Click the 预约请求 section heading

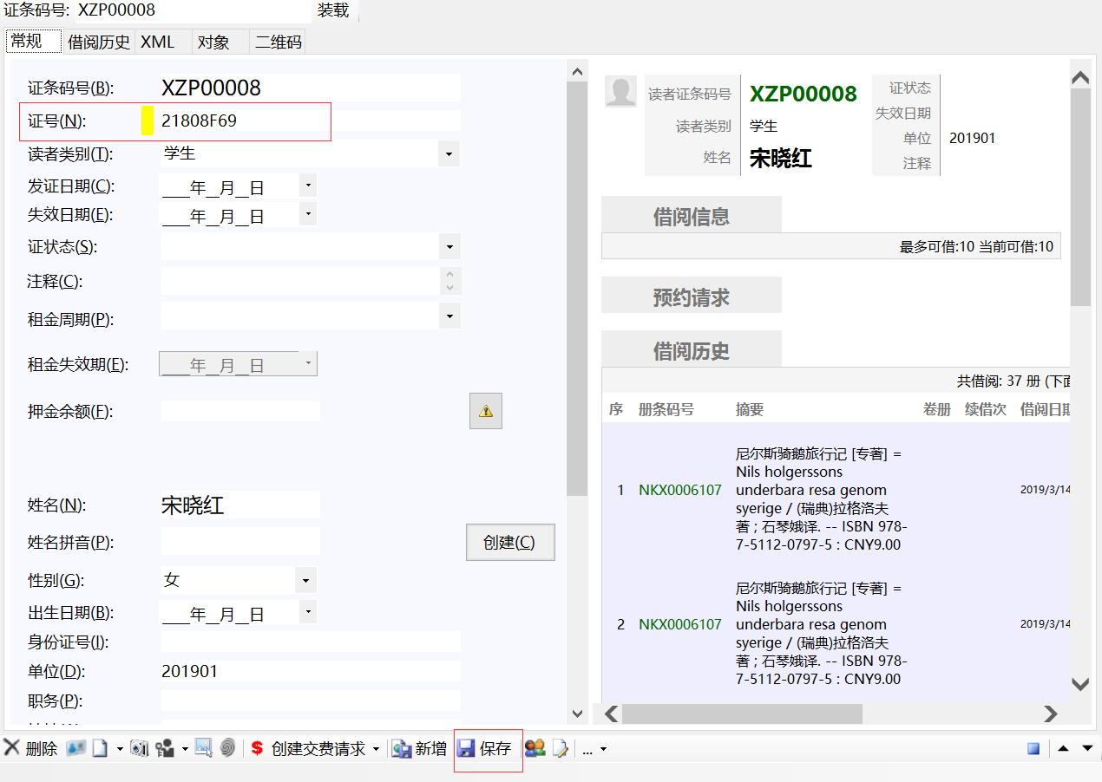(x=692, y=297)
